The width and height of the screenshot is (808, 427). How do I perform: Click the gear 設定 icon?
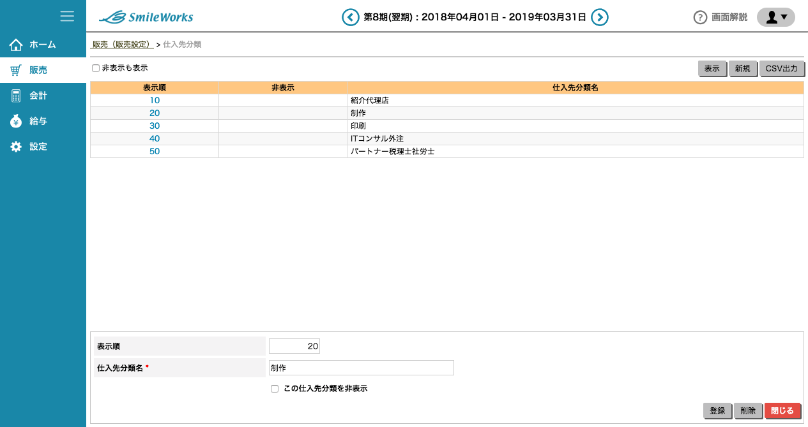coord(16,147)
